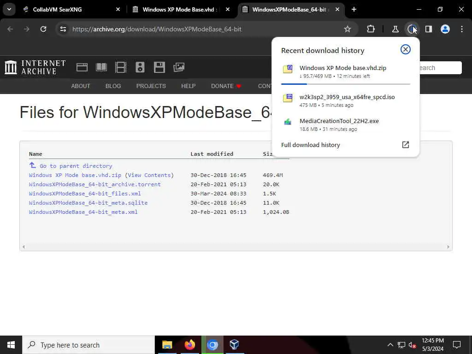Open the Texts book icon

(101, 67)
